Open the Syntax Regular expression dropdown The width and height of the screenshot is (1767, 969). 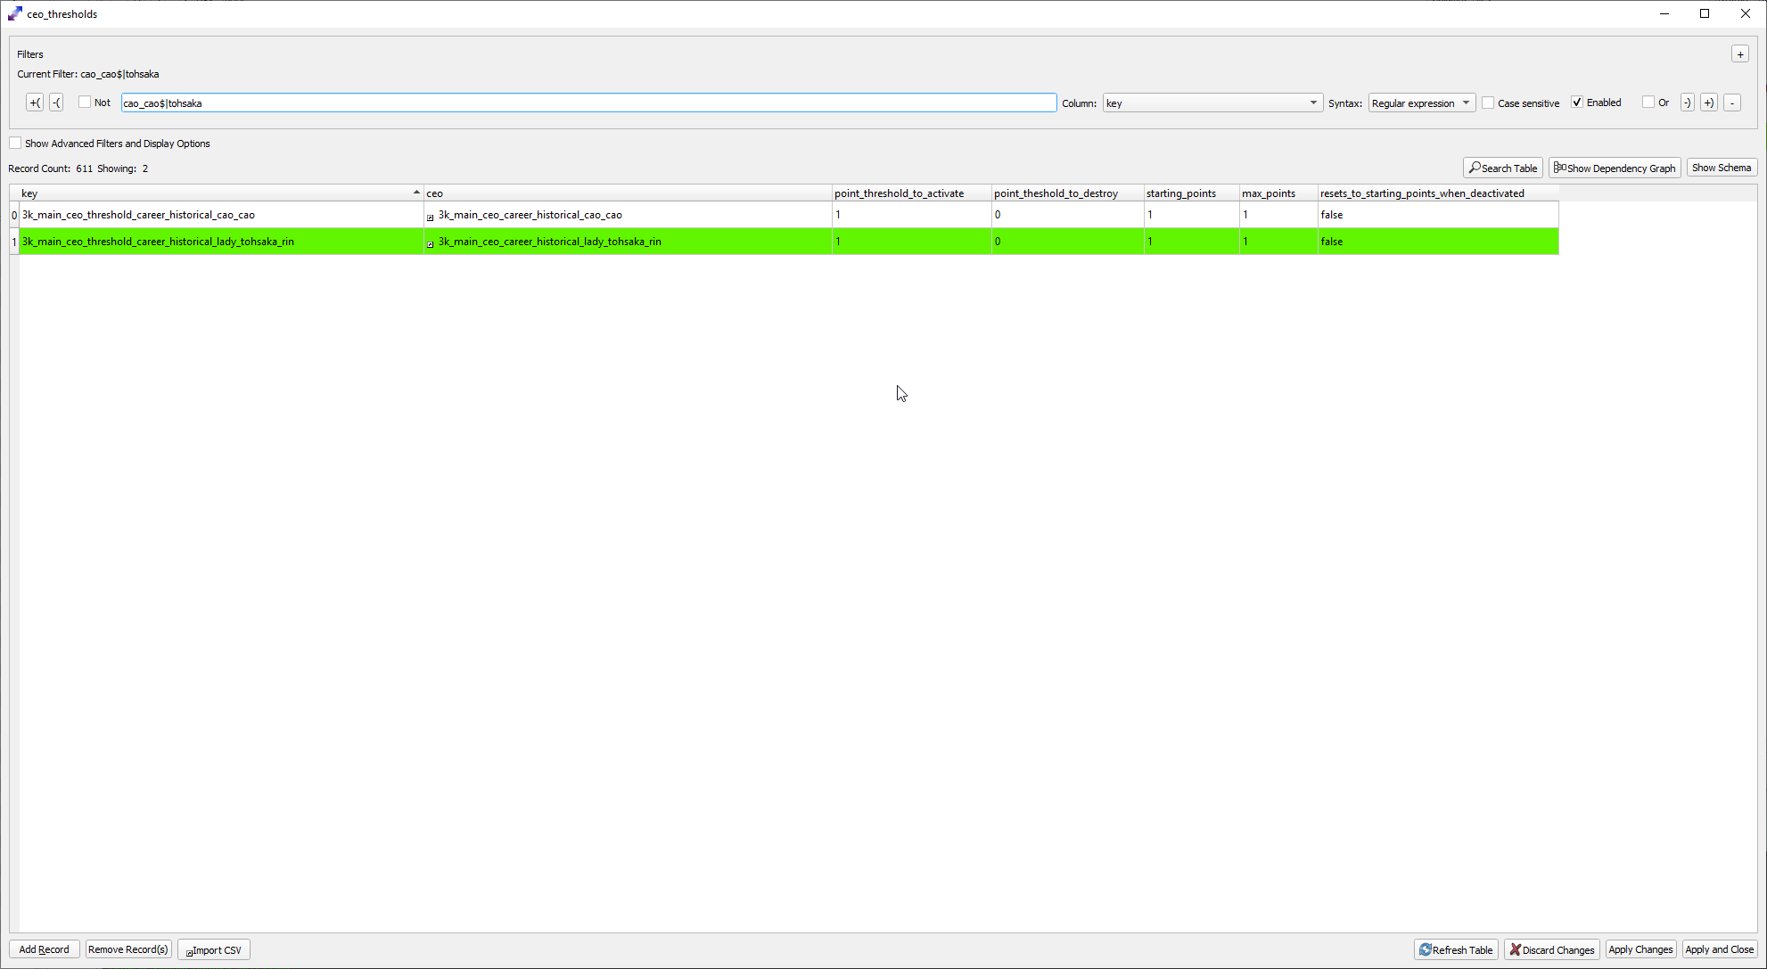click(1420, 103)
